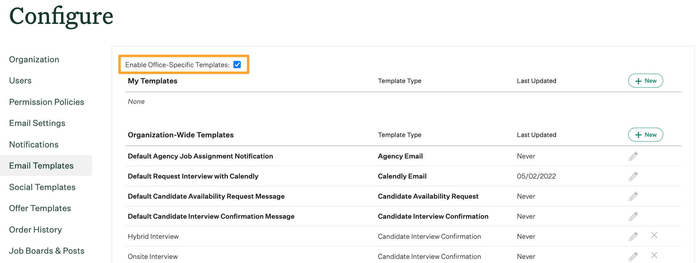Delete the Hybrid Interview template
Image resolution: width=700 pixels, height=263 pixels.
pos(654,235)
